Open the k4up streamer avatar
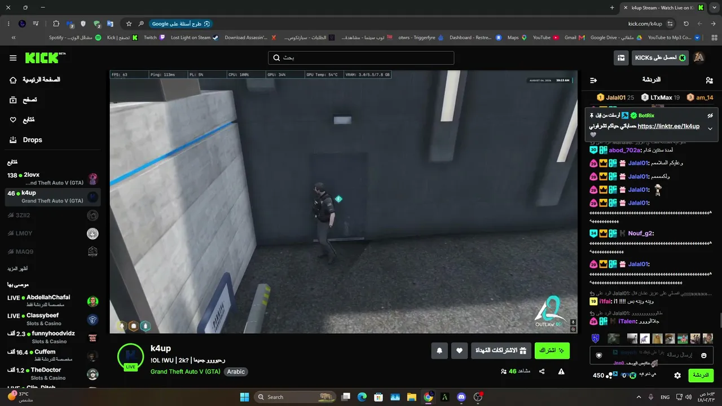This screenshot has height=406, width=722. click(x=131, y=357)
